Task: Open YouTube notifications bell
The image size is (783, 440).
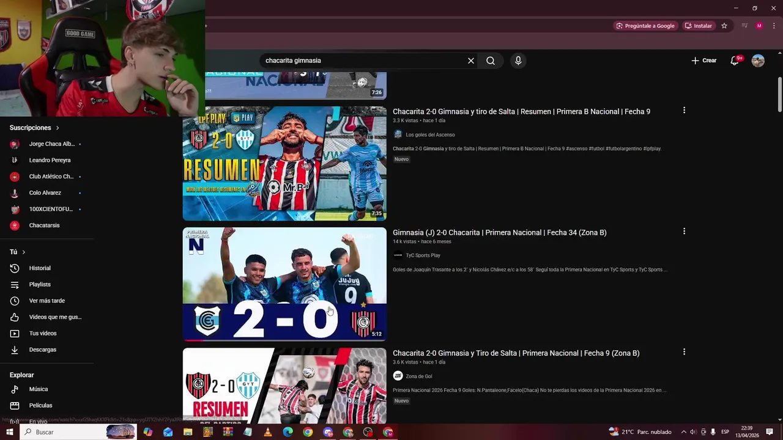Action: 735,61
